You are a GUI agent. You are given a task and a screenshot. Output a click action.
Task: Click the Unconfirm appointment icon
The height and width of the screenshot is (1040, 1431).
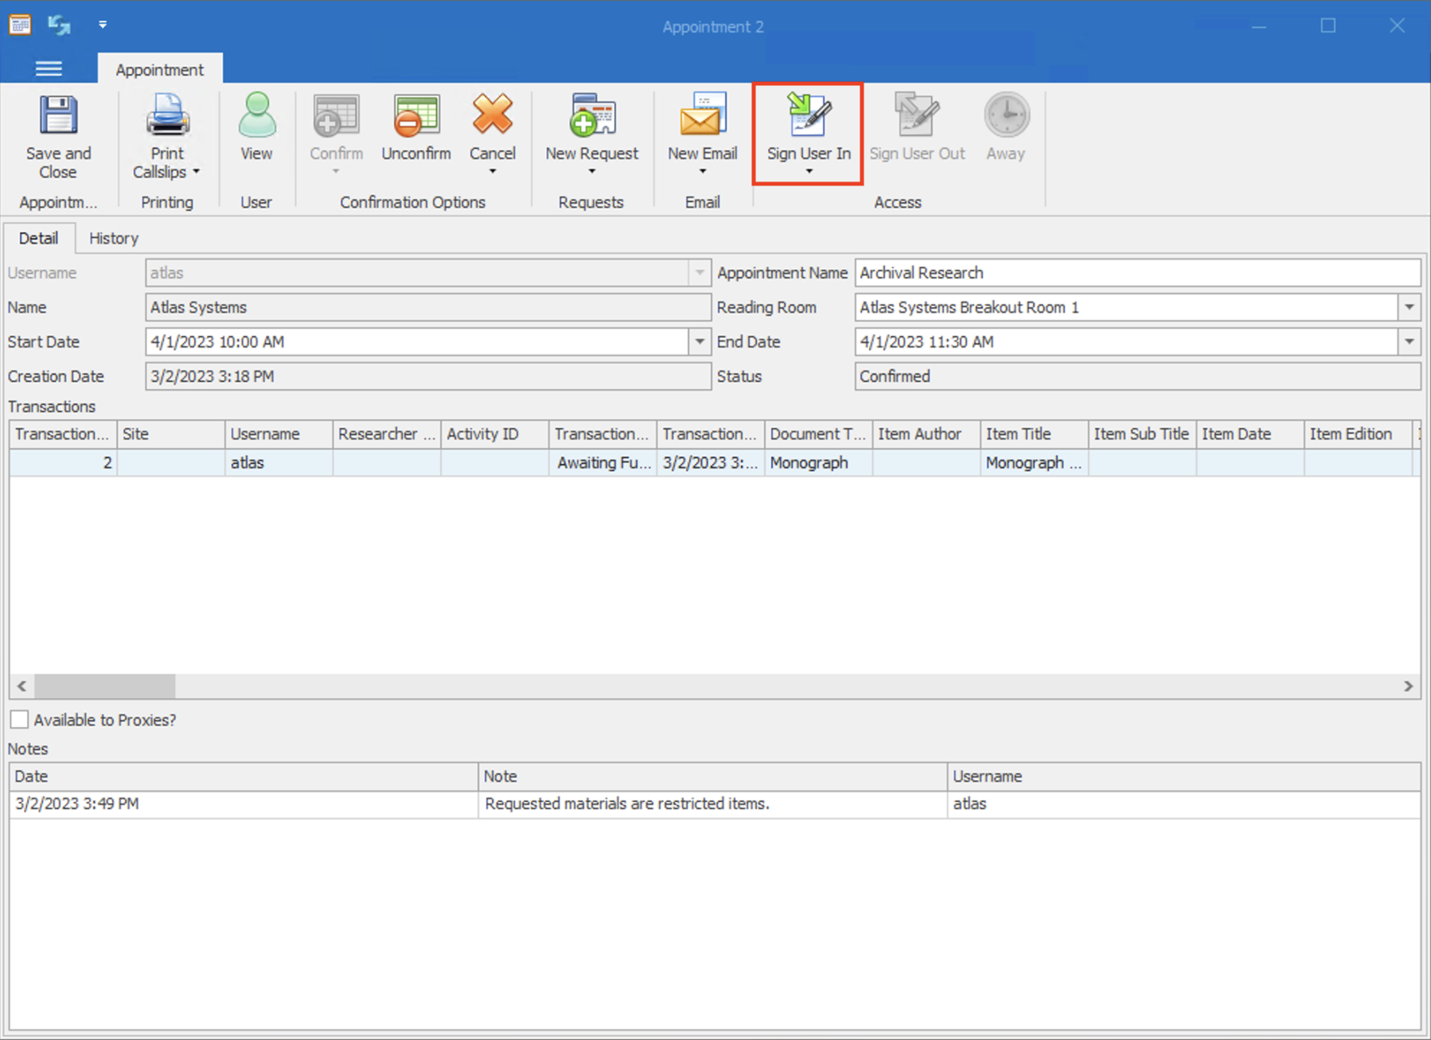click(x=415, y=116)
